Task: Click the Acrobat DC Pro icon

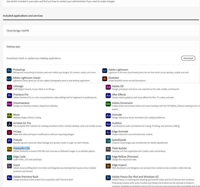Action: coord(9,124)
